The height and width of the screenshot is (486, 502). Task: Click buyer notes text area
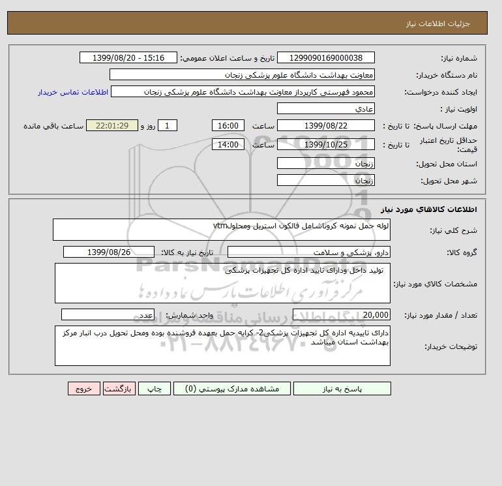[222, 346]
